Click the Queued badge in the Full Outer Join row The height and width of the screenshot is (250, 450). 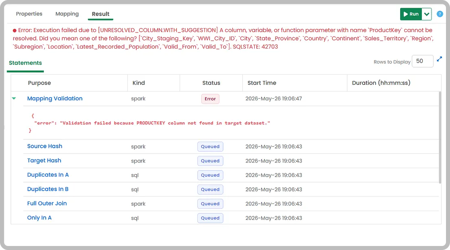(x=210, y=204)
